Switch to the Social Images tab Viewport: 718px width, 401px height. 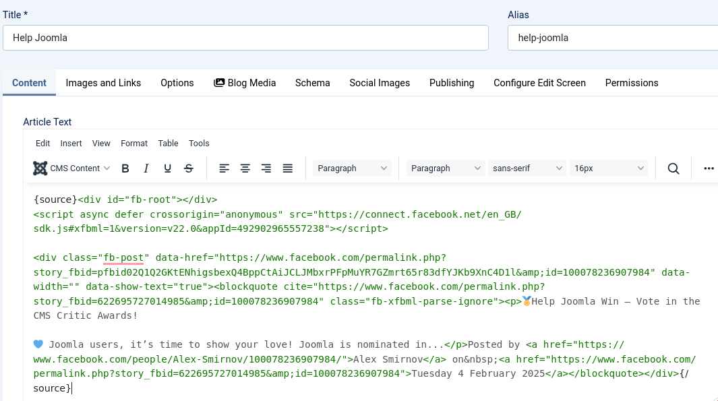[380, 83]
